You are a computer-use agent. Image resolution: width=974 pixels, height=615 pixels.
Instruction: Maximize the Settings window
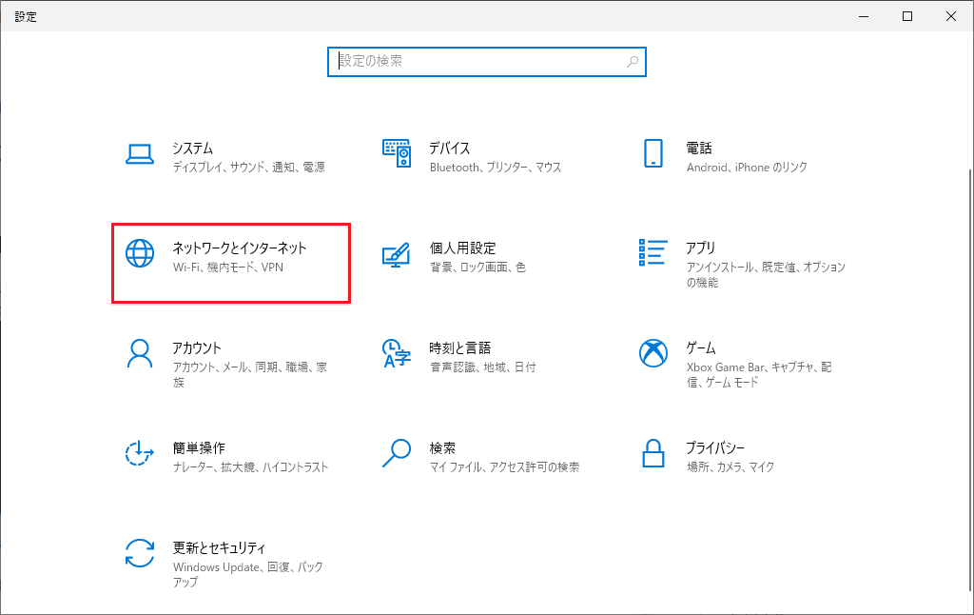click(907, 16)
